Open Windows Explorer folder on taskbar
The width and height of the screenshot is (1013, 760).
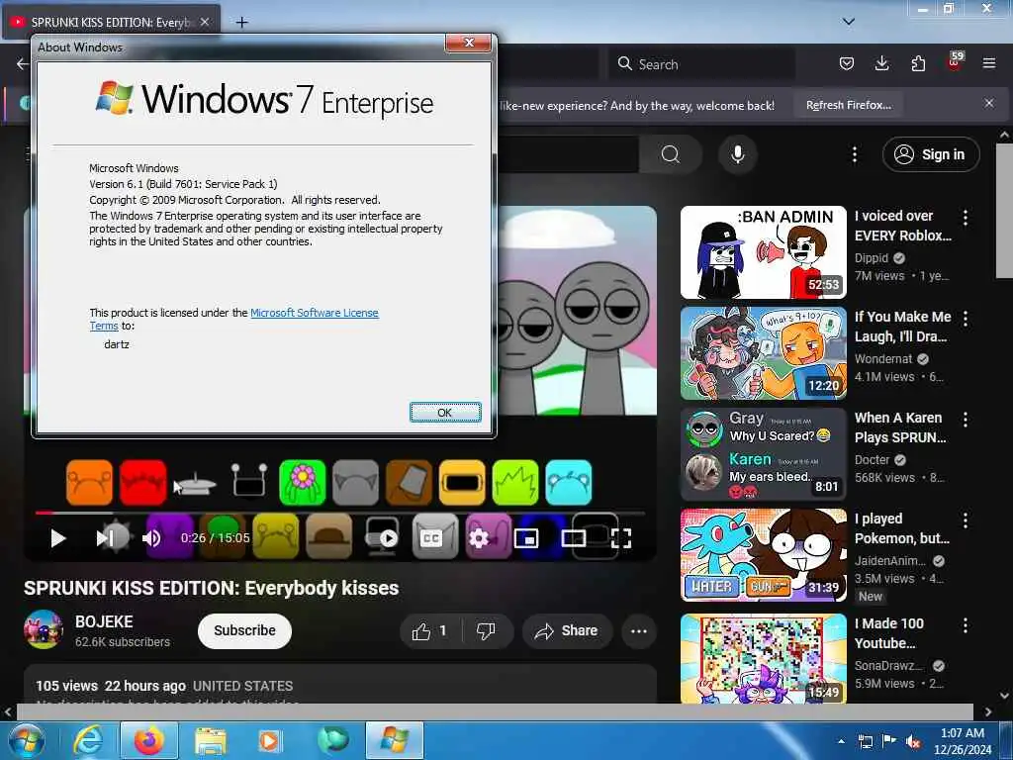click(x=210, y=740)
